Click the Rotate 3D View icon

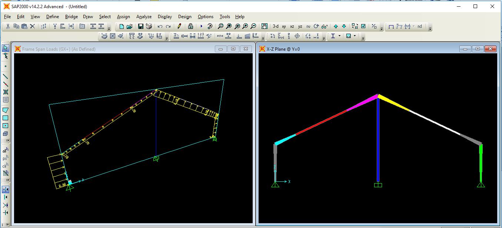pos(316,26)
